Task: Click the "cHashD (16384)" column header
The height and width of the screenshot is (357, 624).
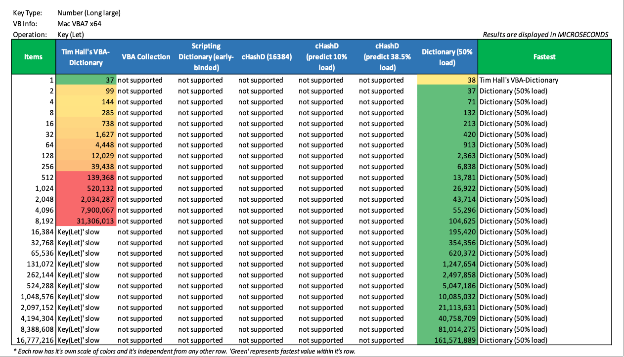Action: (x=267, y=57)
